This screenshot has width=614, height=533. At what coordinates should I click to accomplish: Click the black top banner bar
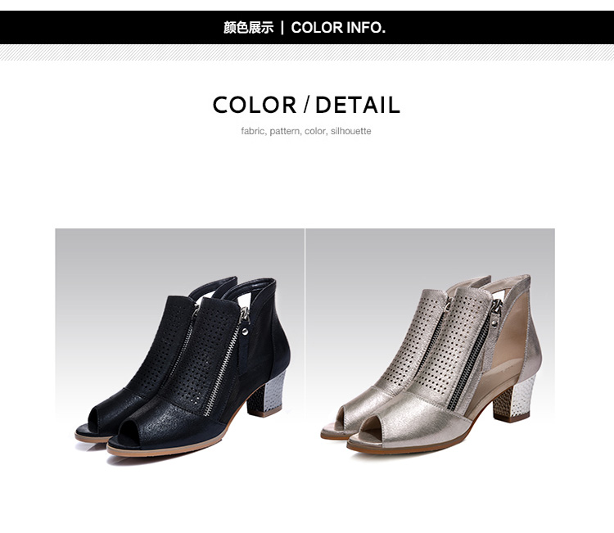click(x=307, y=27)
